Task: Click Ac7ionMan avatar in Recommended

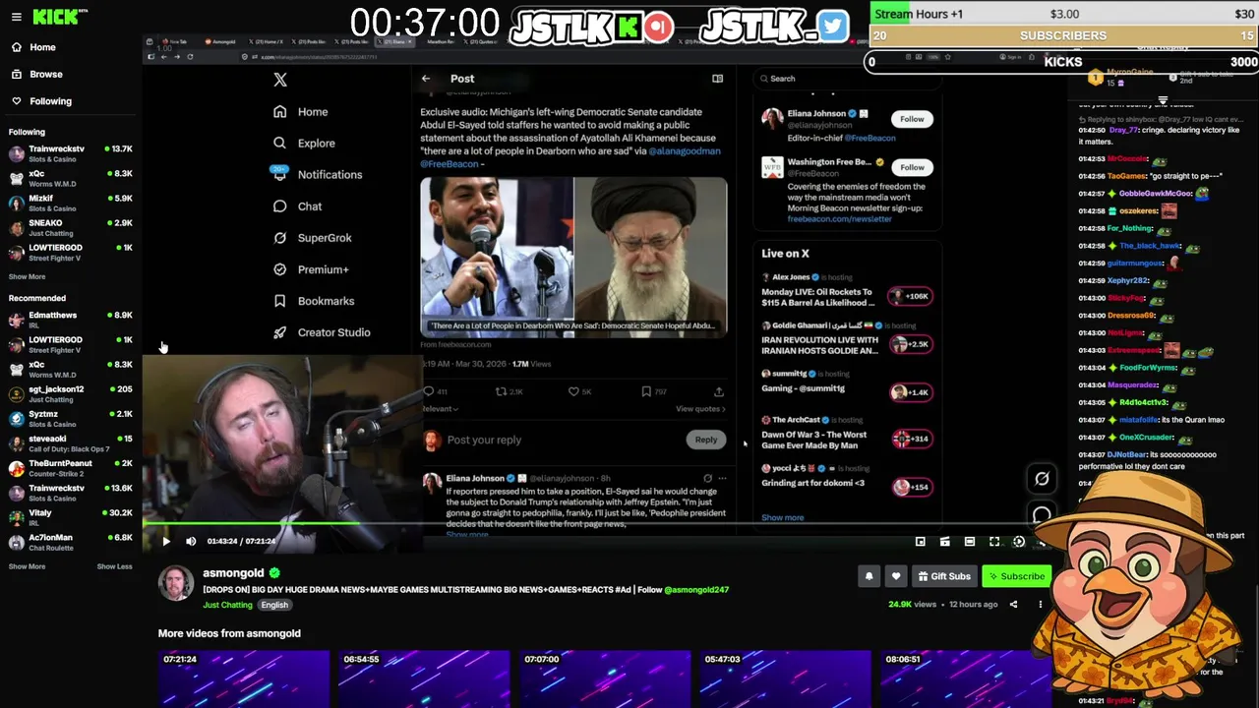Action: tap(17, 542)
